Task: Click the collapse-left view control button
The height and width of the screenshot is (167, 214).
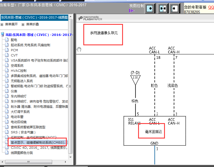Action: (x=175, y=9)
